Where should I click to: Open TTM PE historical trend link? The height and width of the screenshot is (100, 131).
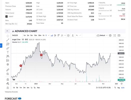pos(105,10)
